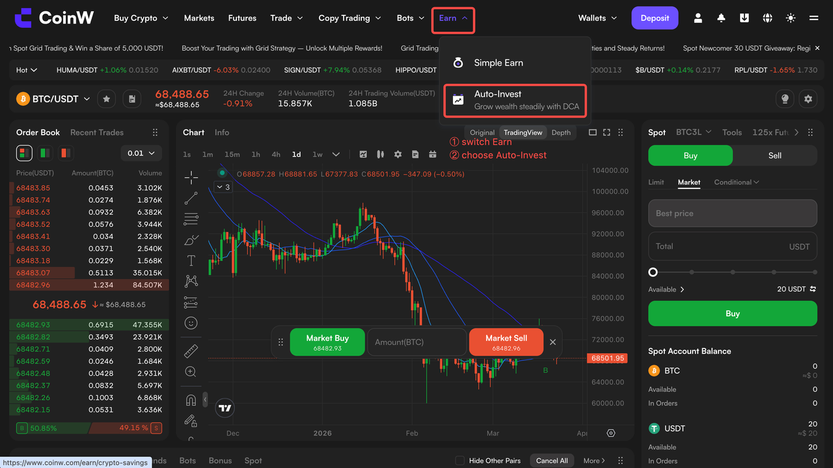Expand more chart timeframes chevron
The width and height of the screenshot is (833, 468).
point(336,154)
